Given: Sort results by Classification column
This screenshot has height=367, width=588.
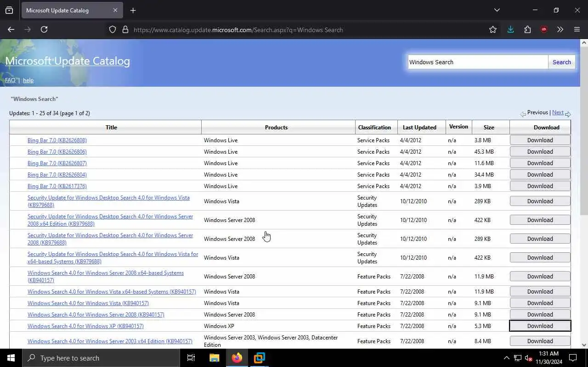Looking at the screenshot, I should coord(374,128).
